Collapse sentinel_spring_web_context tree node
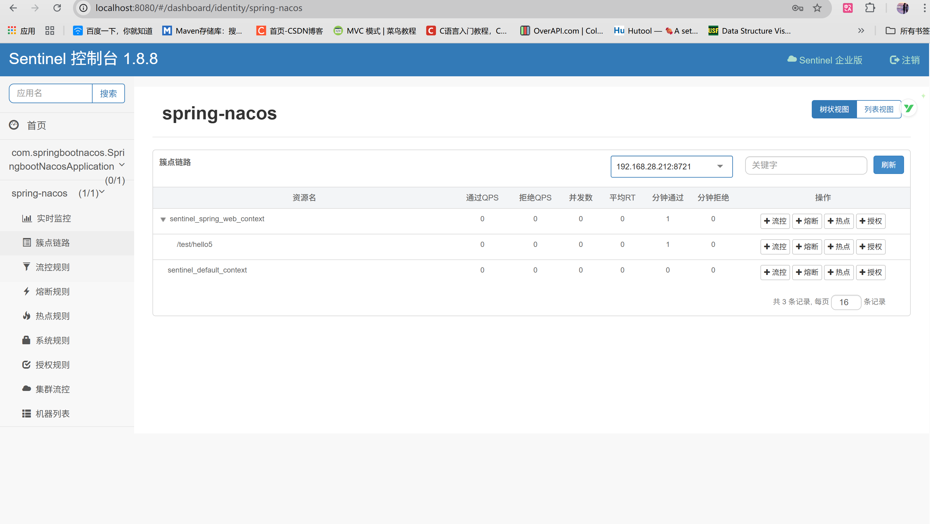930x524 pixels. tap(163, 219)
